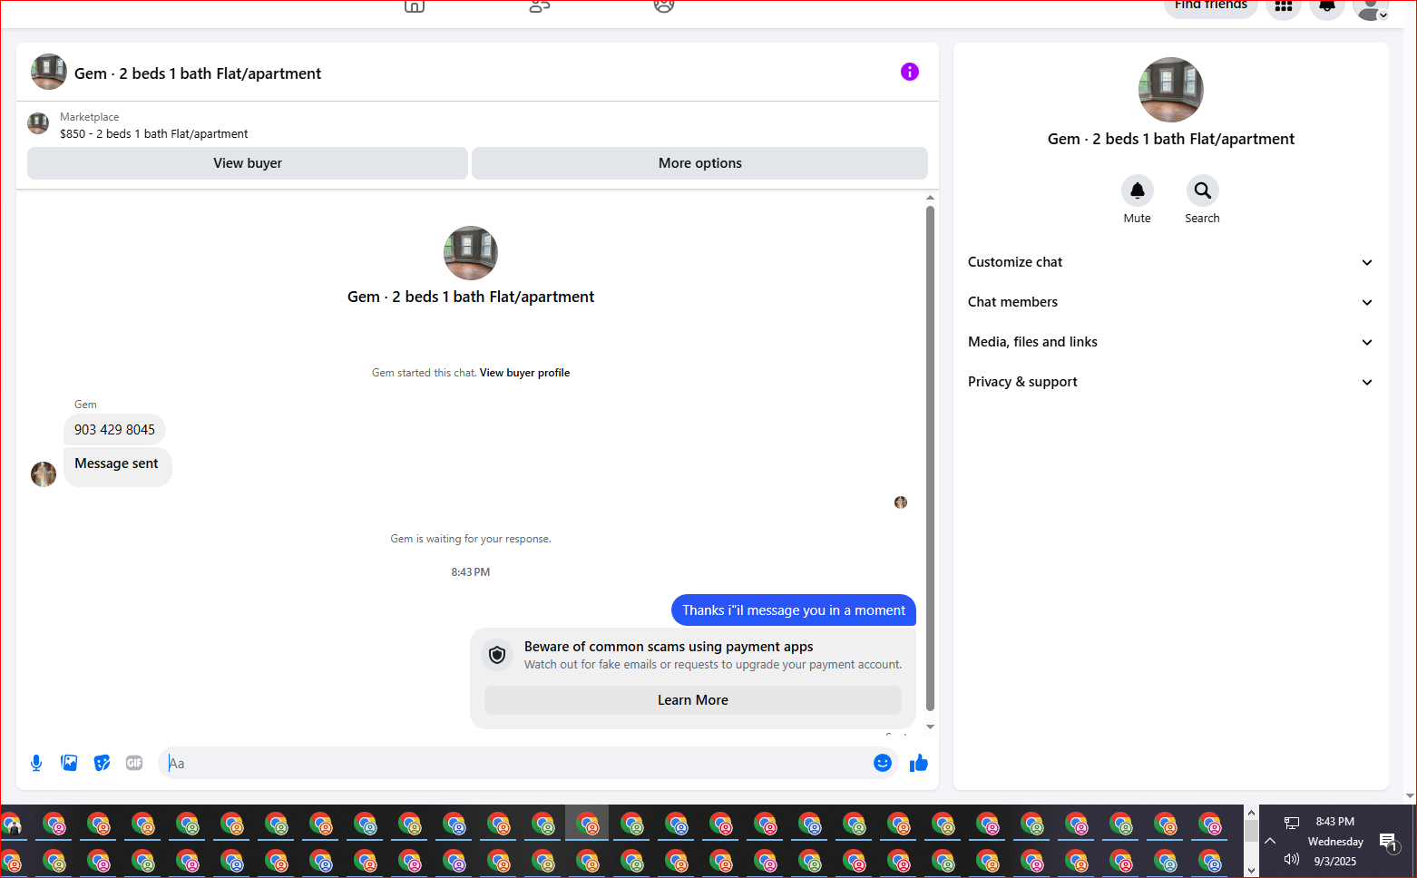Click the shield icon in scam warning

point(497,655)
